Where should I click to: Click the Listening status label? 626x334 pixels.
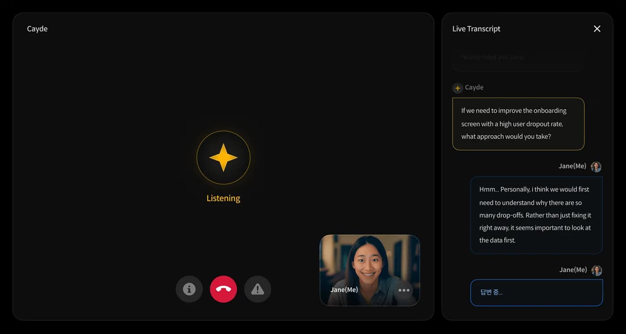click(x=223, y=198)
